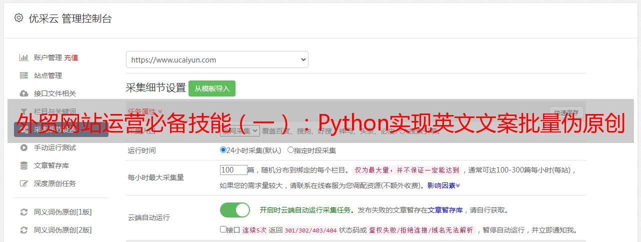The height and width of the screenshot is (242, 641).
Task: Click the 每小时最大采集量 row label
Action: coord(156,177)
